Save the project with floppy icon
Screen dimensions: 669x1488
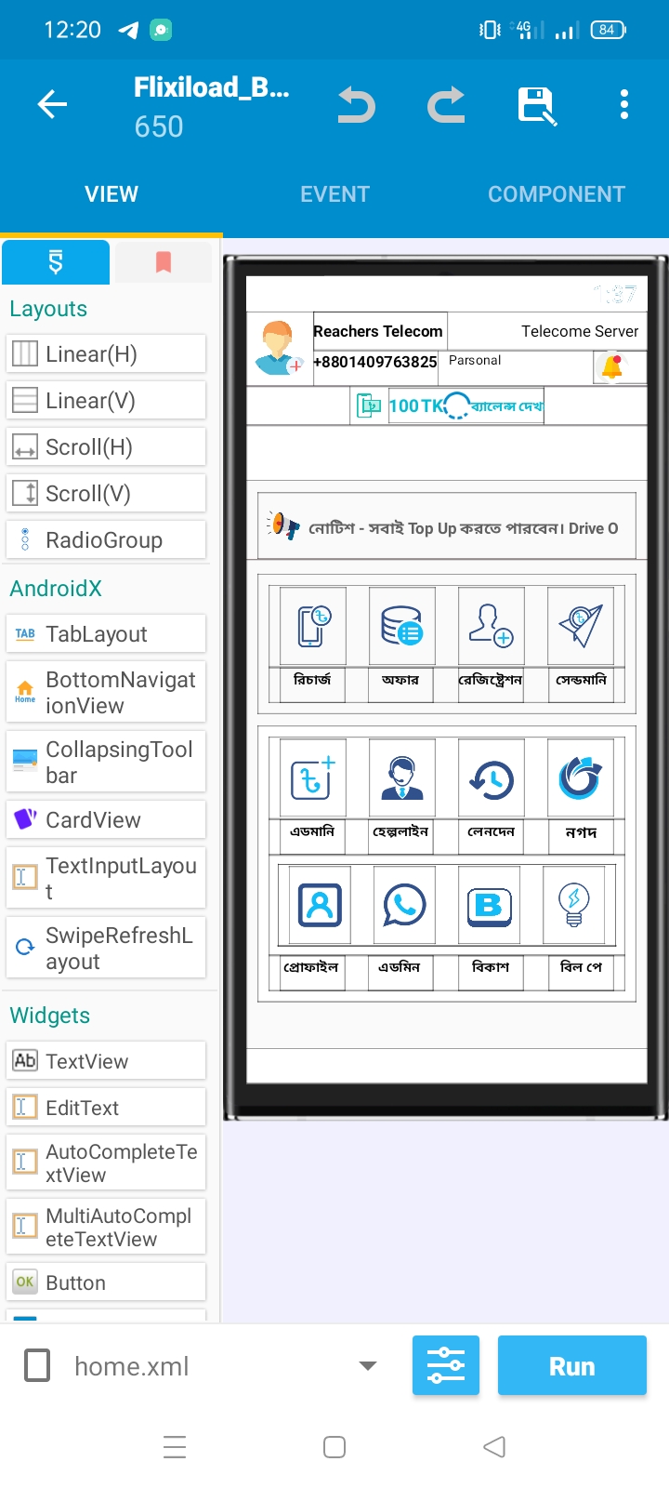(x=536, y=105)
